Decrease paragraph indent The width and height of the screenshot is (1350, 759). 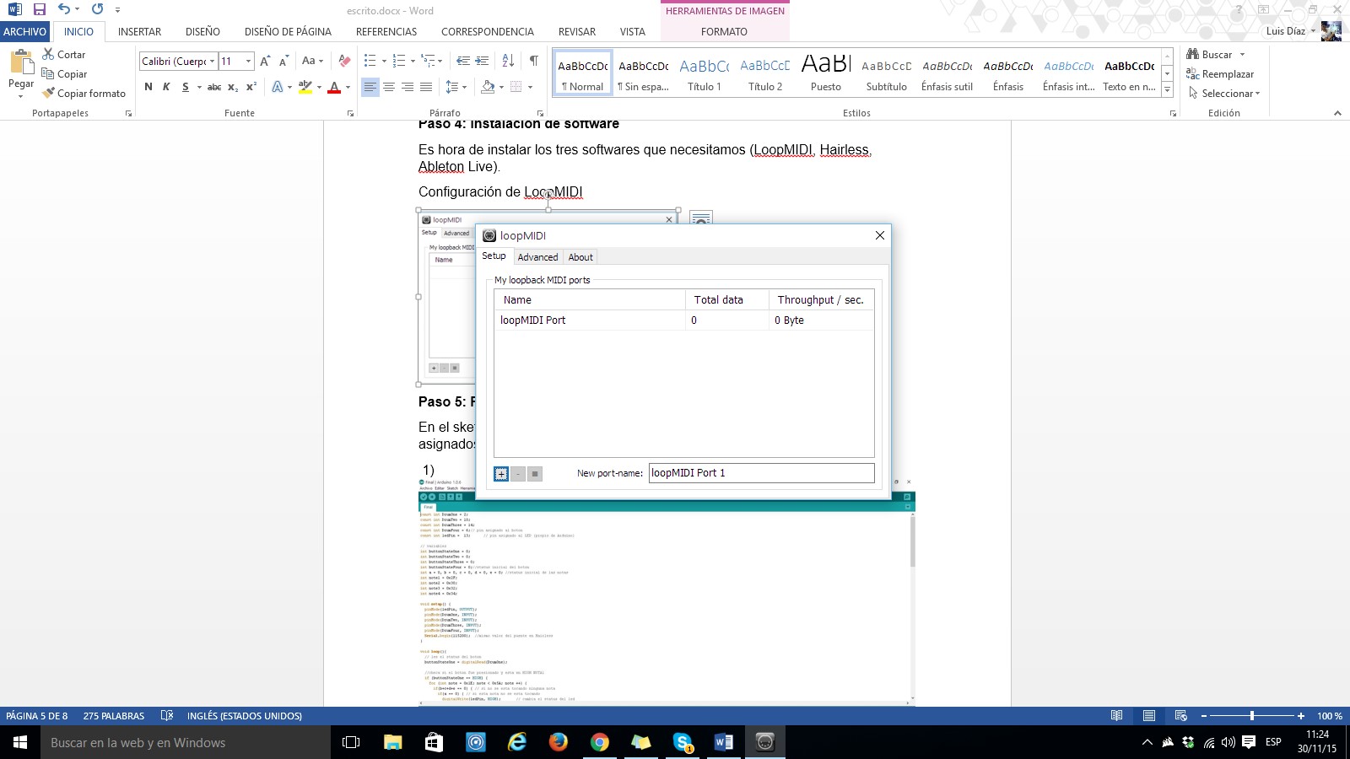click(463, 61)
